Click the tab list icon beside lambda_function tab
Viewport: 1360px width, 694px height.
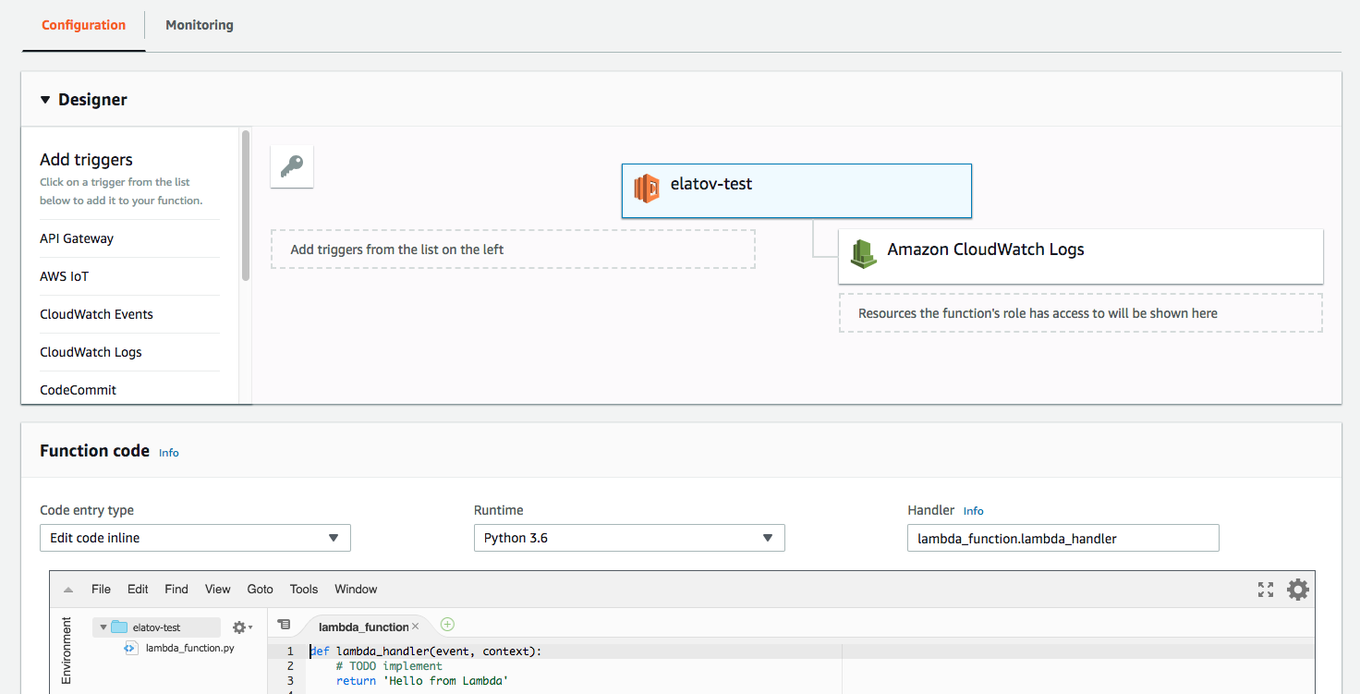coord(285,625)
